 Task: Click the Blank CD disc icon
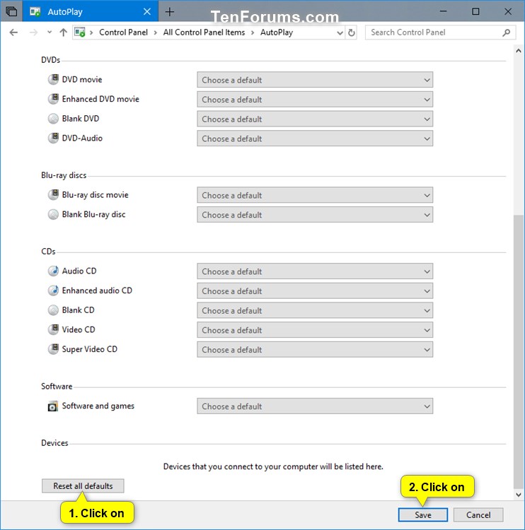pos(53,310)
